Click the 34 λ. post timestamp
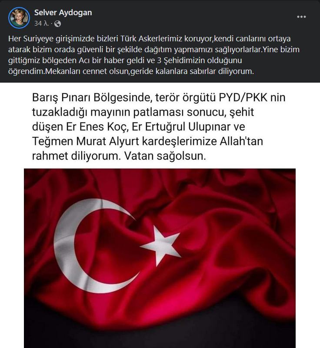The image size is (320, 348). click(x=41, y=23)
